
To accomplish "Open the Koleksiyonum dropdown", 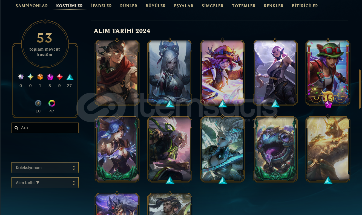I will point(45,168).
